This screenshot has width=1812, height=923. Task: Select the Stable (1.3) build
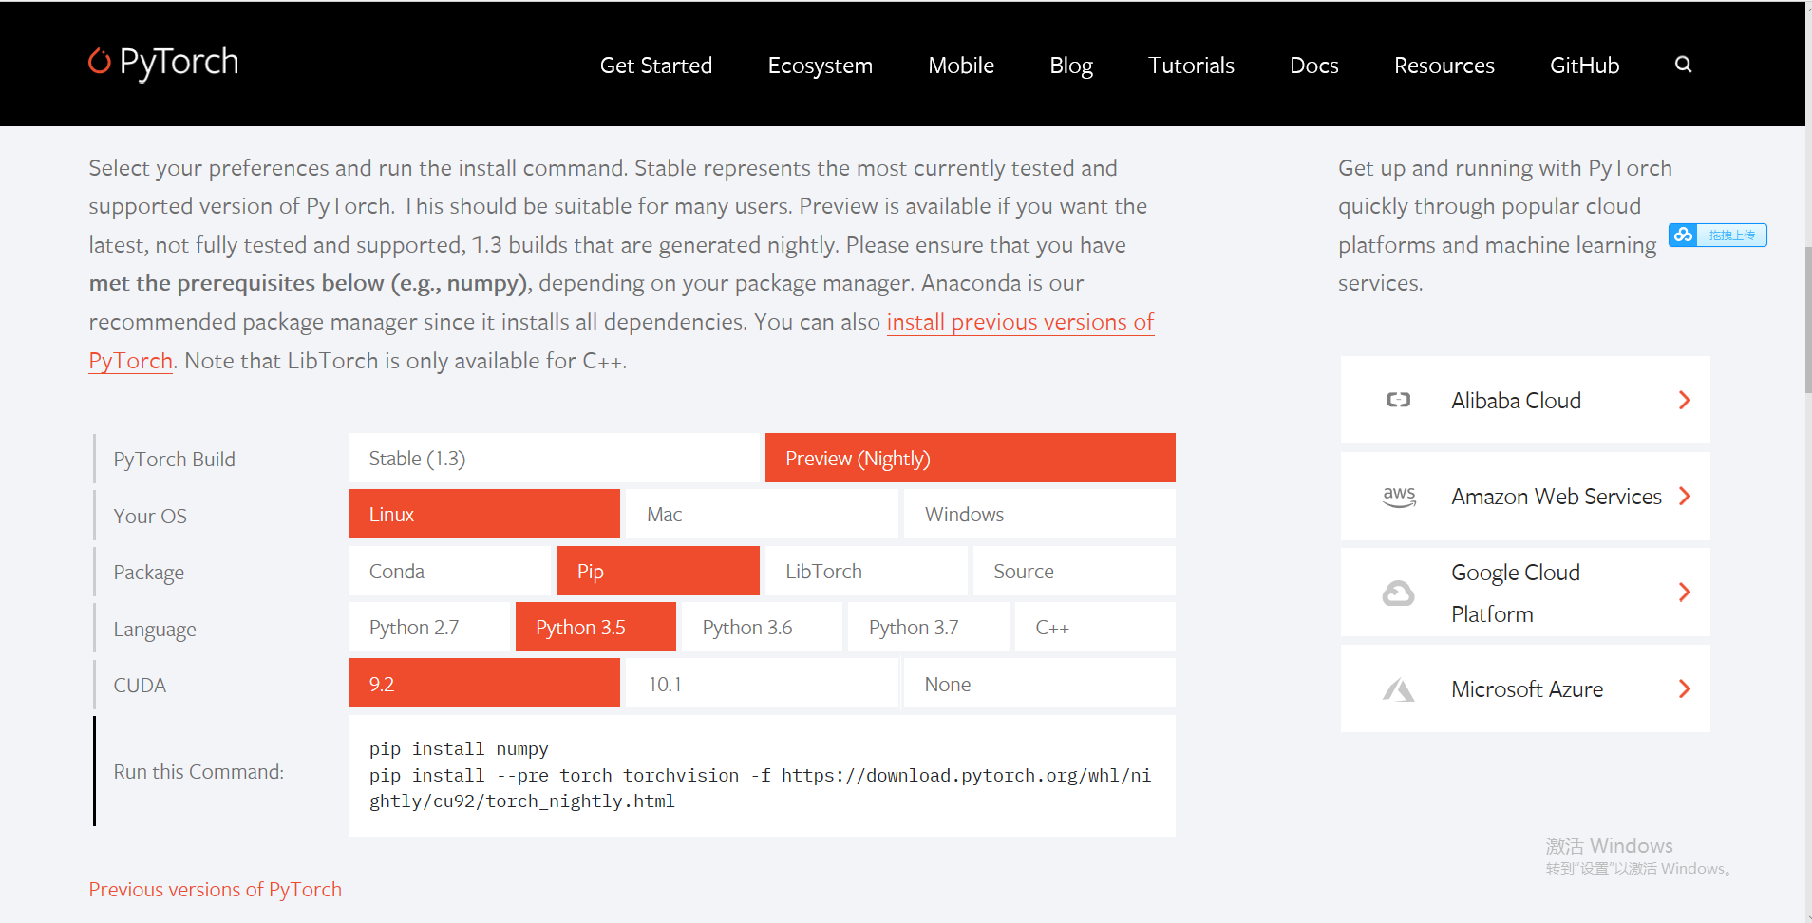point(554,458)
